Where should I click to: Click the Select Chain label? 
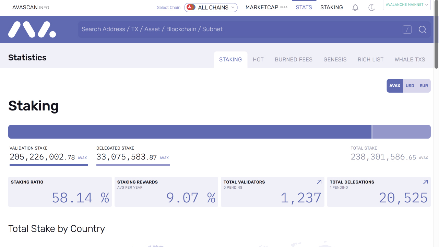pos(169,8)
